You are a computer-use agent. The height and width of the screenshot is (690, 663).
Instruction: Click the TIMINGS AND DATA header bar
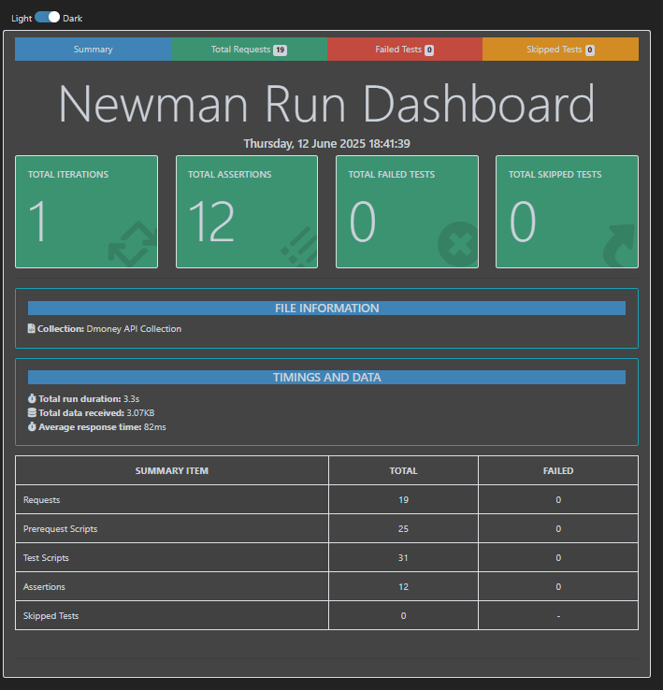[326, 377]
